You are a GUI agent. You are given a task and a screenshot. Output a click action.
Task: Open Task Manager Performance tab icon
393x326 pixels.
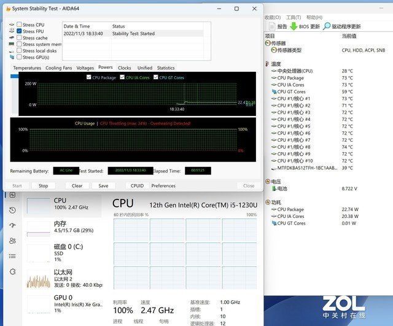(12, 195)
